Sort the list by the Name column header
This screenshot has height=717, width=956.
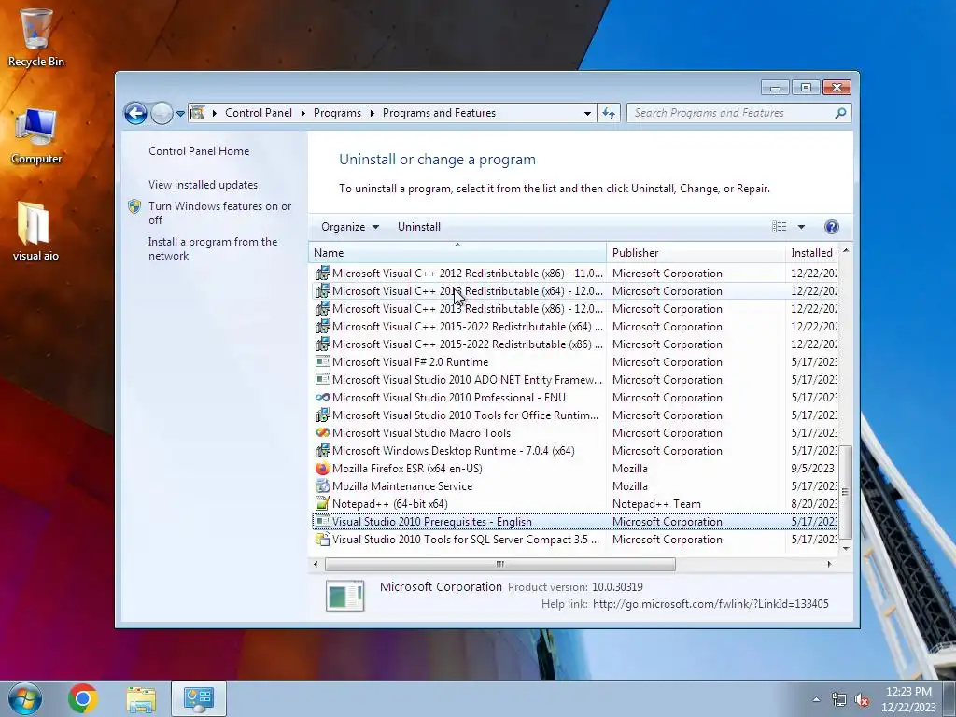(457, 252)
